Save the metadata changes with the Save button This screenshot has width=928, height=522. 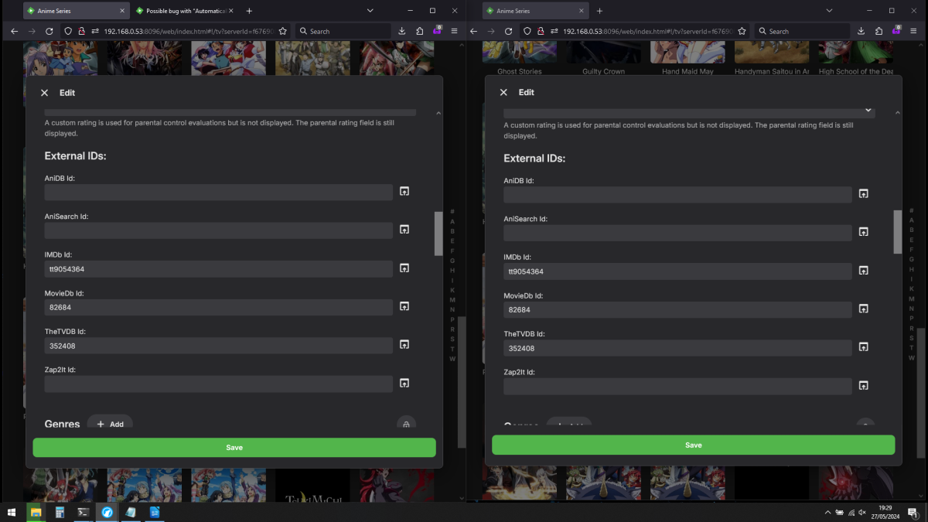coord(234,447)
